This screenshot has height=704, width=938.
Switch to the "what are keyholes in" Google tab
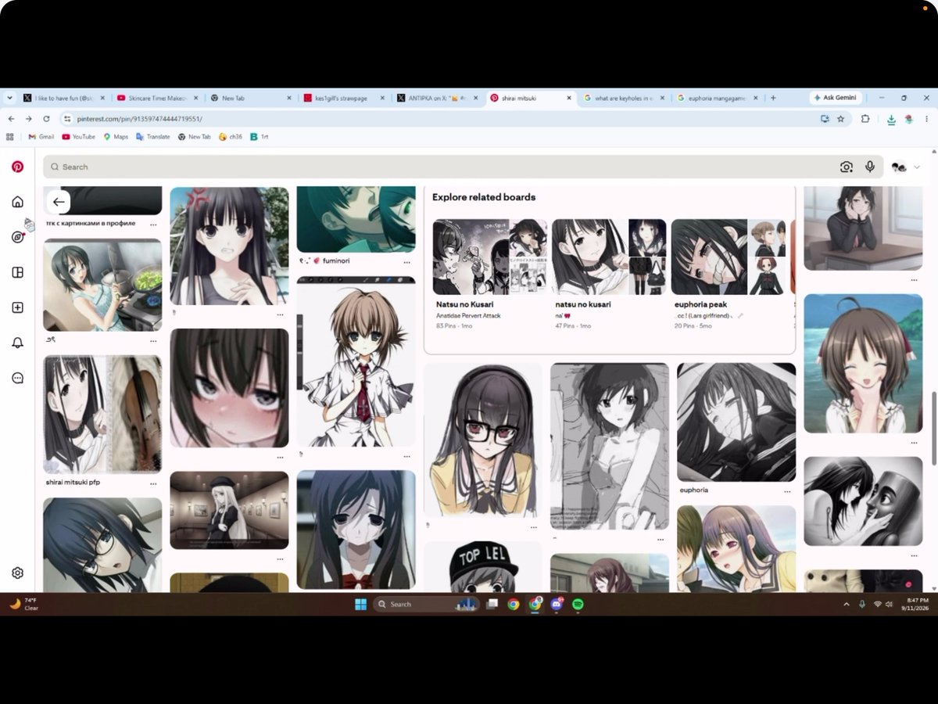click(625, 98)
